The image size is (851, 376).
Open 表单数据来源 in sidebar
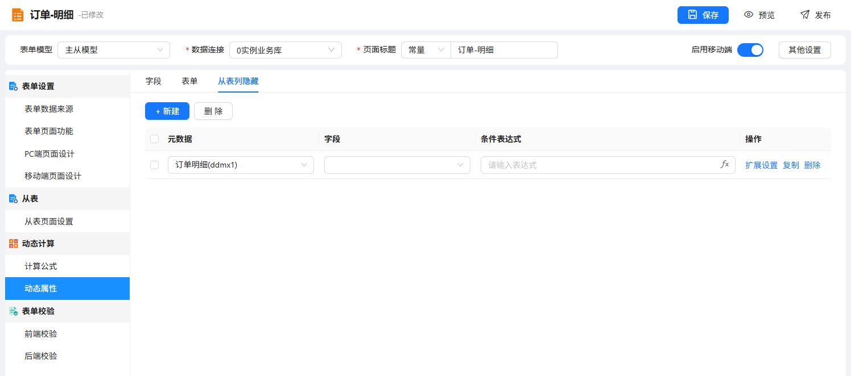click(x=67, y=109)
